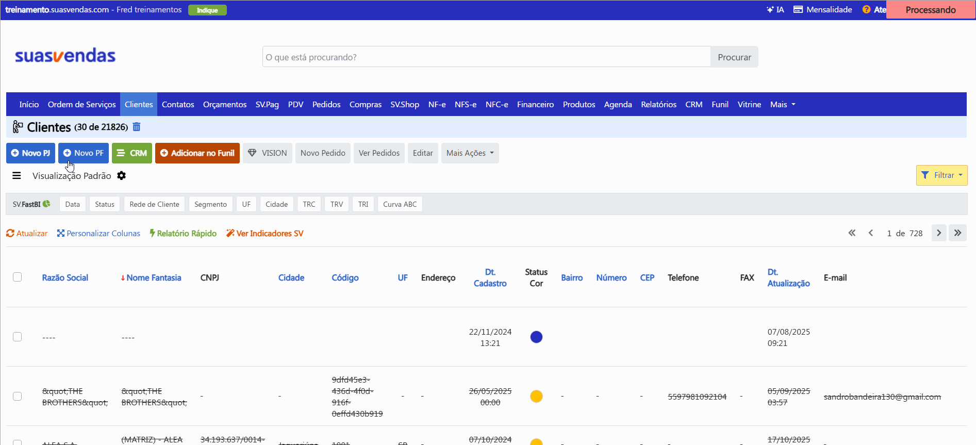
Task: Open Ver Indicadores SV
Action: coord(264,234)
